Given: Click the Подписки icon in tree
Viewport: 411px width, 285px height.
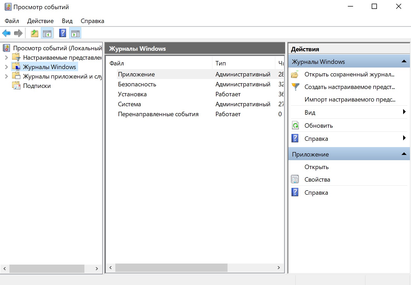Looking at the screenshot, I should coord(16,86).
